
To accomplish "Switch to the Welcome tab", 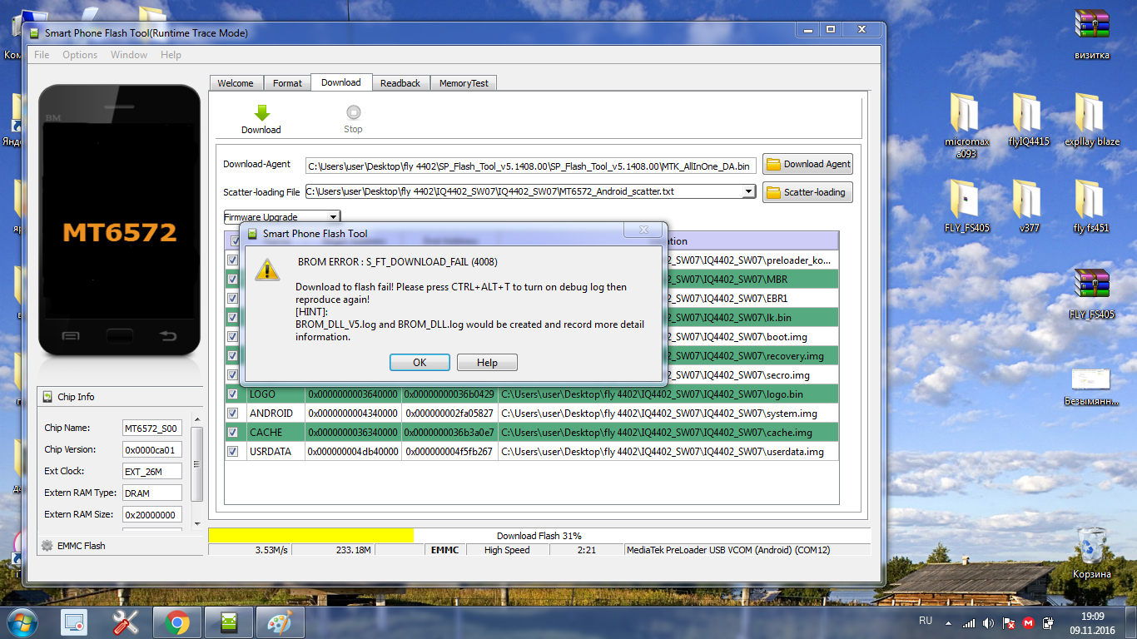I will [236, 83].
